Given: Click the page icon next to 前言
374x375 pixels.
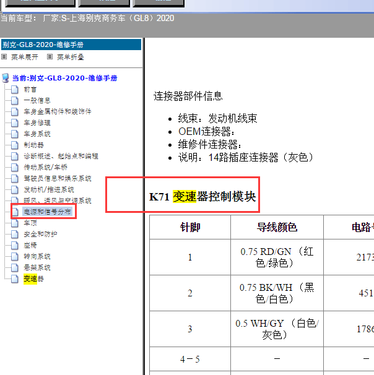Looking at the screenshot, I should [x=15, y=90].
